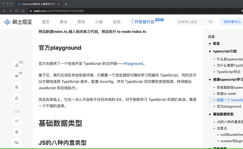Close the typescript article tab

click(59, 4)
